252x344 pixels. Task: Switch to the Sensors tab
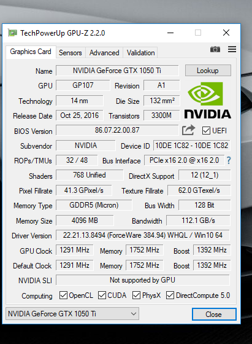pos(71,53)
